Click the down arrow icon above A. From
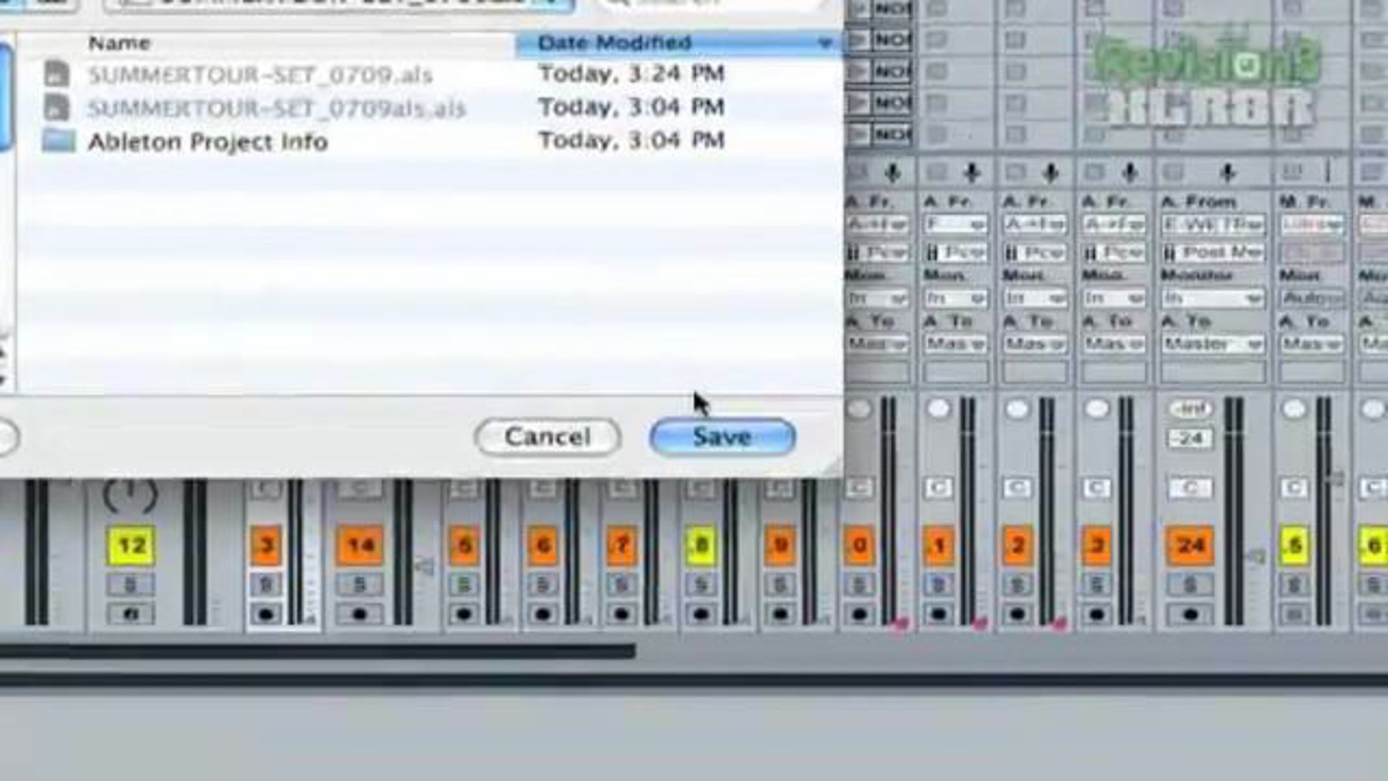The image size is (1388, 781). (x=1227, y=172)
